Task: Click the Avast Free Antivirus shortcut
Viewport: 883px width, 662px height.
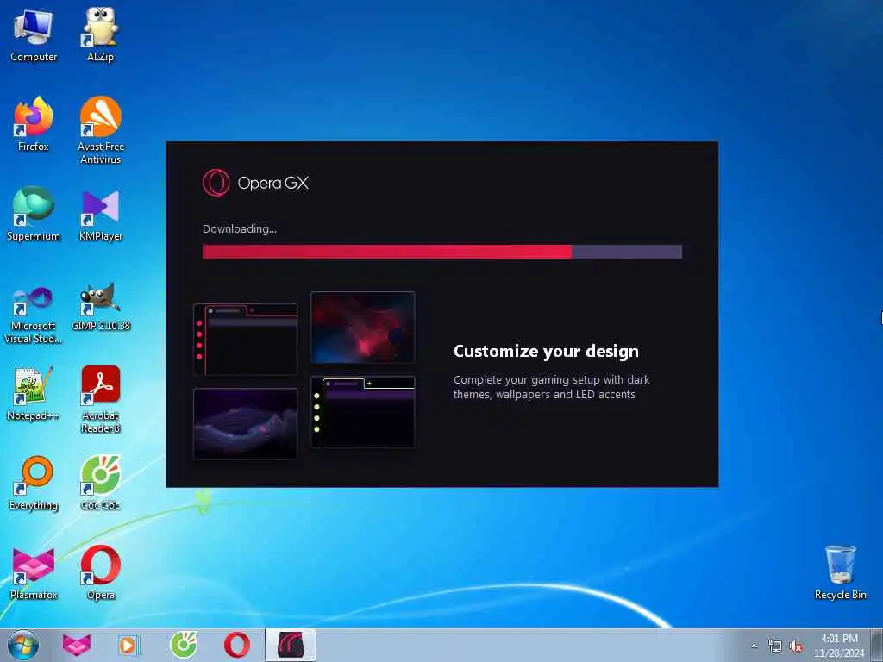Action: point(100,130)
